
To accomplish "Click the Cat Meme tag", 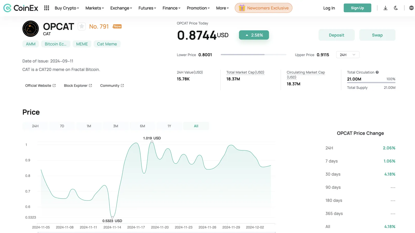I will [107, 44].
